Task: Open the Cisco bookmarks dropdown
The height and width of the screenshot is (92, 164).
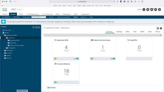Action: click(64, 6)
